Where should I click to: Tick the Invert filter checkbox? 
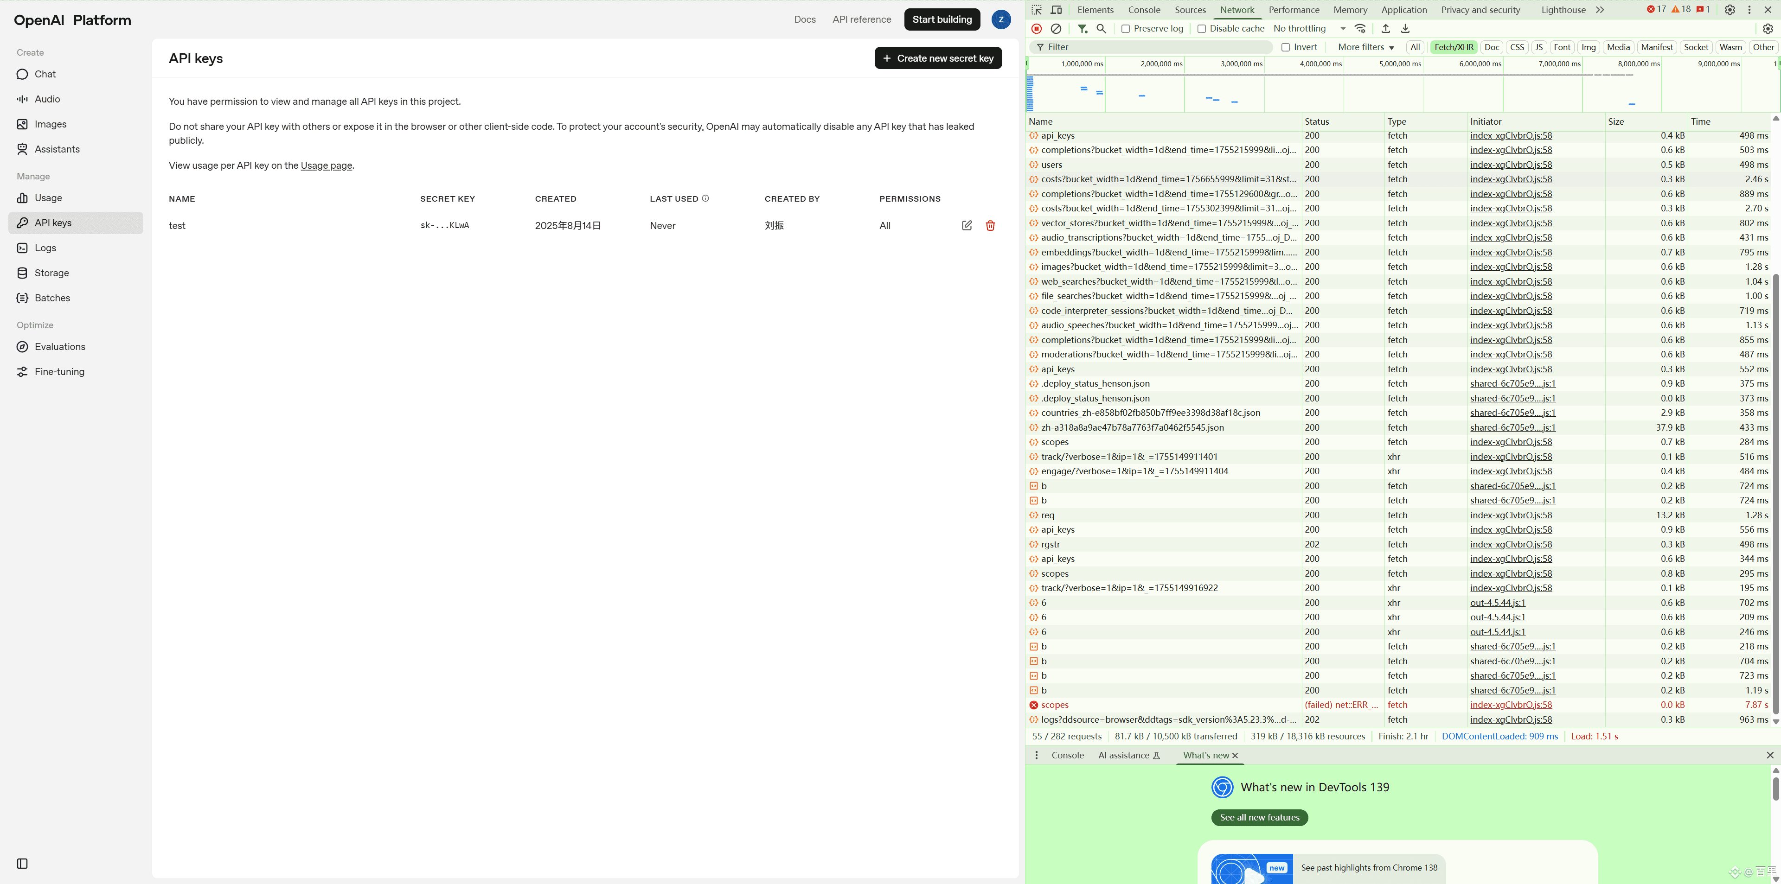point(1285,47)
